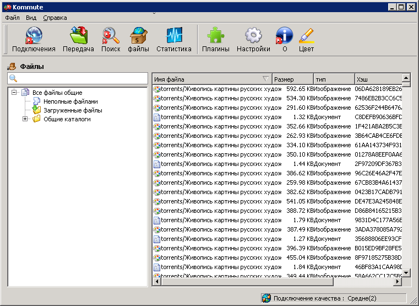The height and width of the screenshot is (306, 419).
Task: Select the file row sized 388.72 KB
Action: (x=277, y=211)
